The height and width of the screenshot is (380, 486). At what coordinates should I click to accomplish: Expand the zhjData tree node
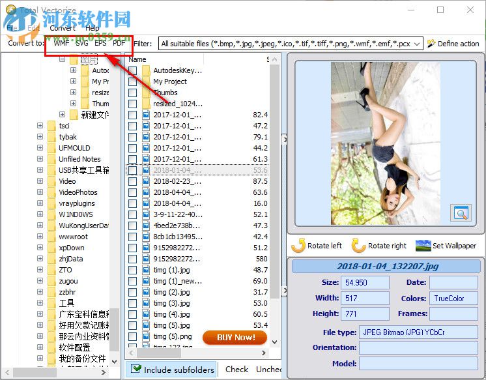click(x=40, y=259)
